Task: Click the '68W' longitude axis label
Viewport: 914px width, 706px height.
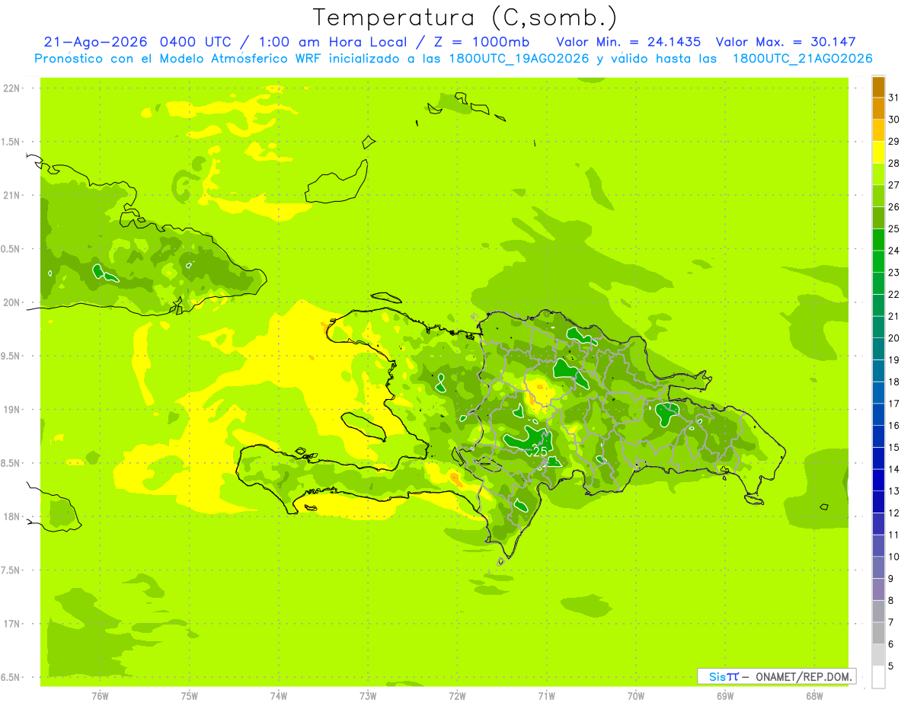Action: click(x=814, y=696)
